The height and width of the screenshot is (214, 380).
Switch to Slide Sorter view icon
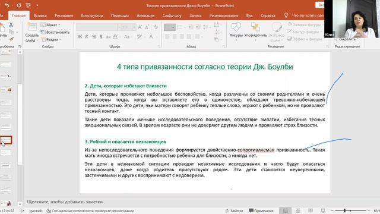[298, 210]
